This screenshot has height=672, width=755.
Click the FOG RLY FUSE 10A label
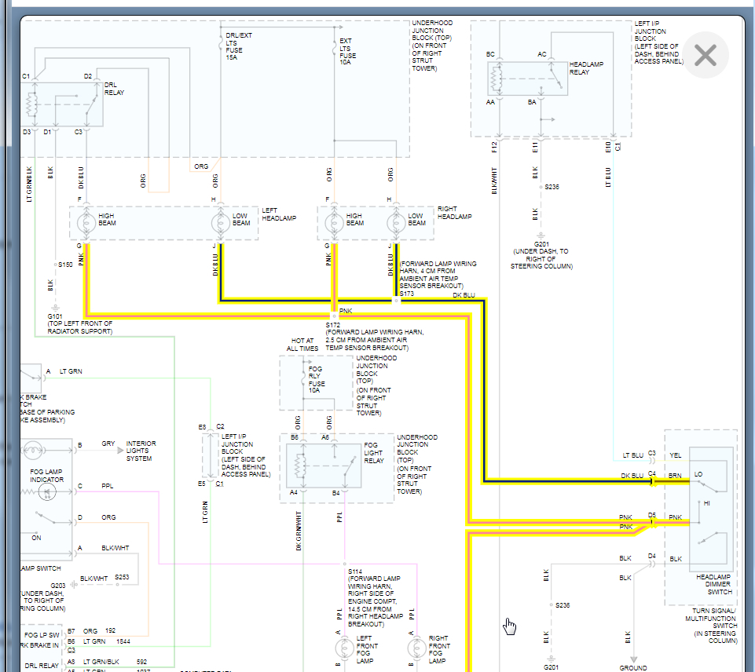[x=317, y=379]
